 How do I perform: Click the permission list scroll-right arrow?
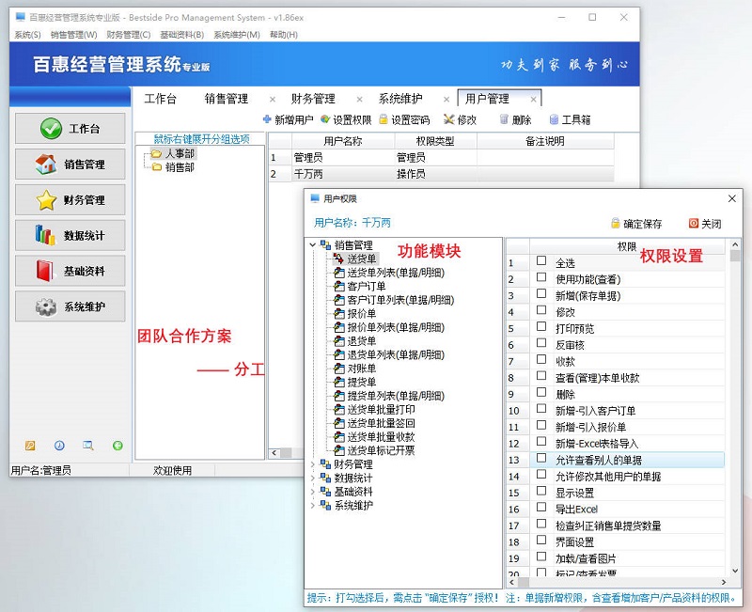tap(724, 582)
